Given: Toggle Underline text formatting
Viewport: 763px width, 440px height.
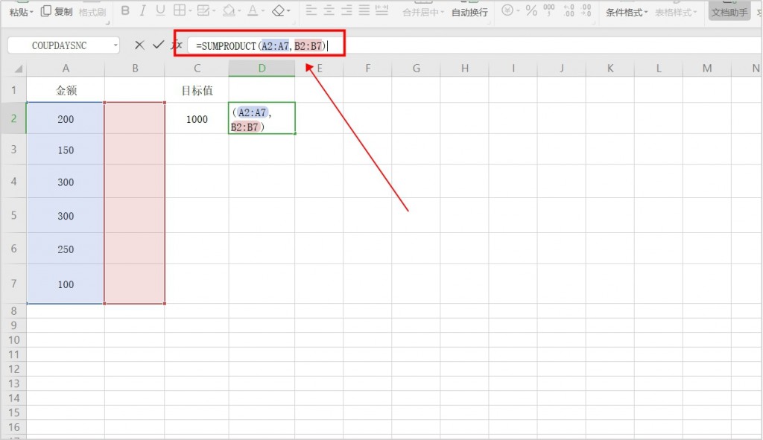Looking at the screenshot, I should click(x=160, y=11).
